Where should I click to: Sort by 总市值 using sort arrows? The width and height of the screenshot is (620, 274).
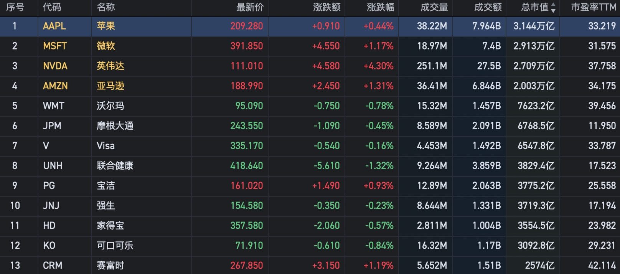coord(553,7)
